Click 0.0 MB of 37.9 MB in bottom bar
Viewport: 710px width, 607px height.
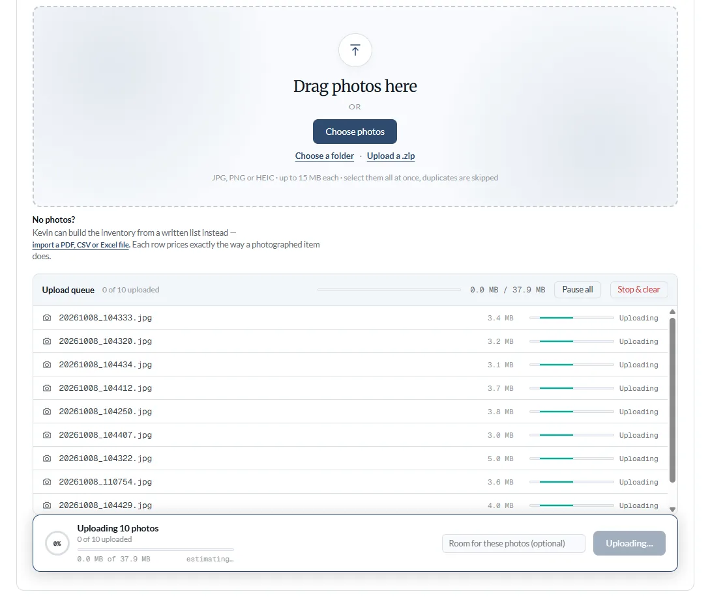(113, 559)
